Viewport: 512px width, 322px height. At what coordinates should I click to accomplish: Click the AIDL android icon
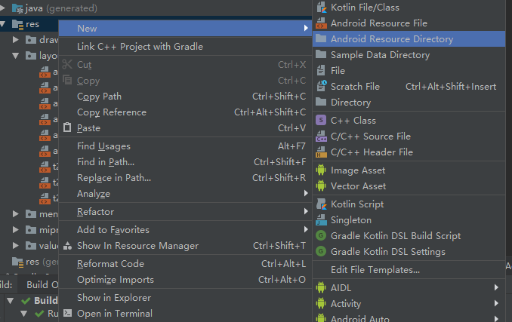pos(321,287)
